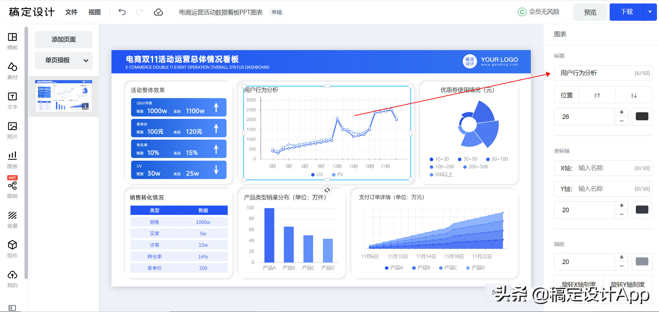659x312 pixels.
Task: Decrease the title font size 26
Action: 621,121
